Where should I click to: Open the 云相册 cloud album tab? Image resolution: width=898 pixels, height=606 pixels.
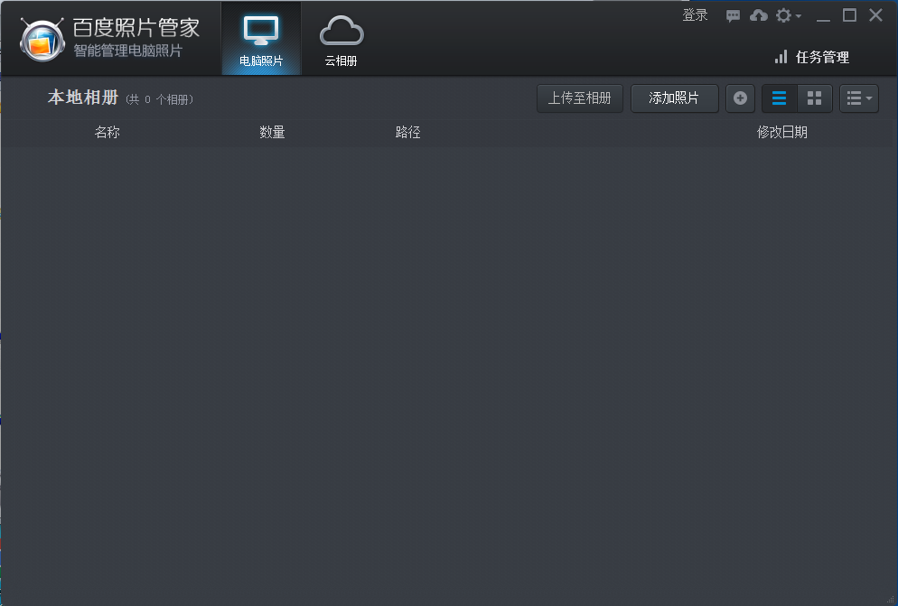[x=341, y=39]
